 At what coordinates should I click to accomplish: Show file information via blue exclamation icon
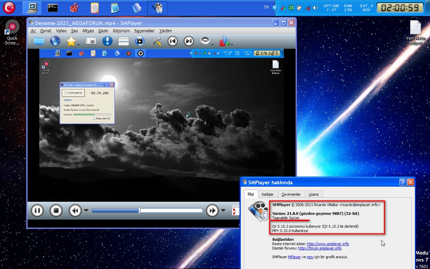coord(107,41)
